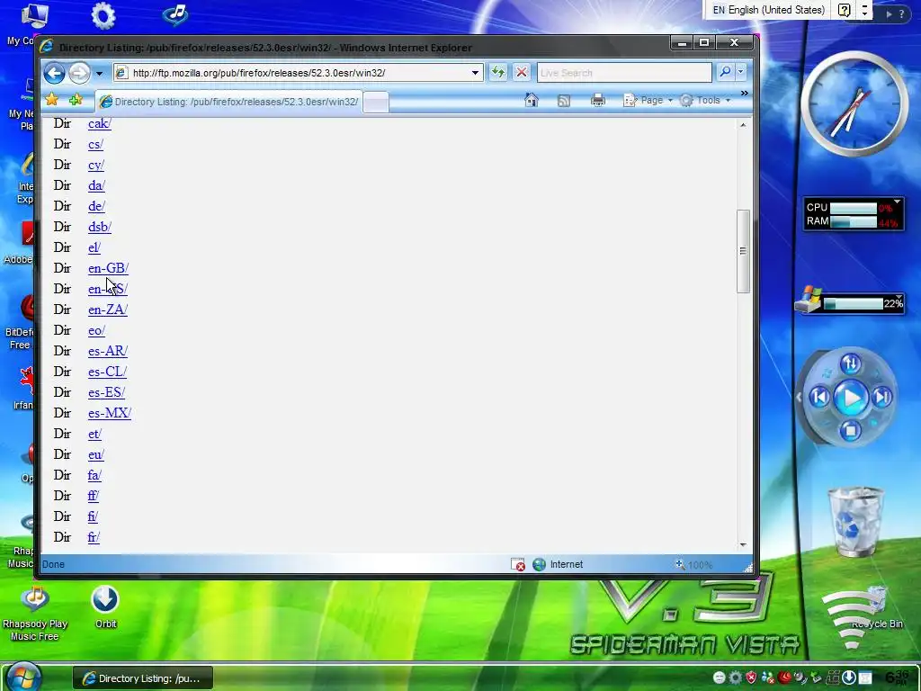Run search with the magnifier icon
The height and width of the screenshot is (691, 921).
(726, 72)
